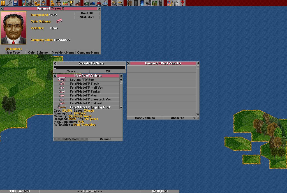Open the graphs chart icon

pyautogui.click(x=65, y=3)
